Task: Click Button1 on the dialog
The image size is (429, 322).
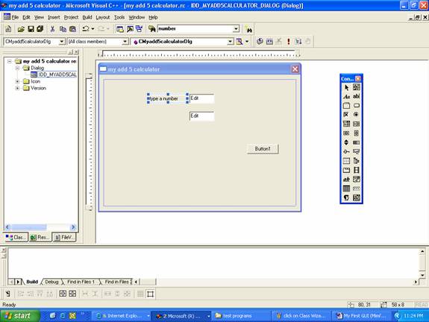Action: pos(263,148)
